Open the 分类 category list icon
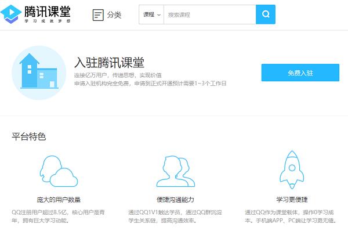Image resolution: width=348 pixels, height=231 pixels. click(x=98, y=15)
